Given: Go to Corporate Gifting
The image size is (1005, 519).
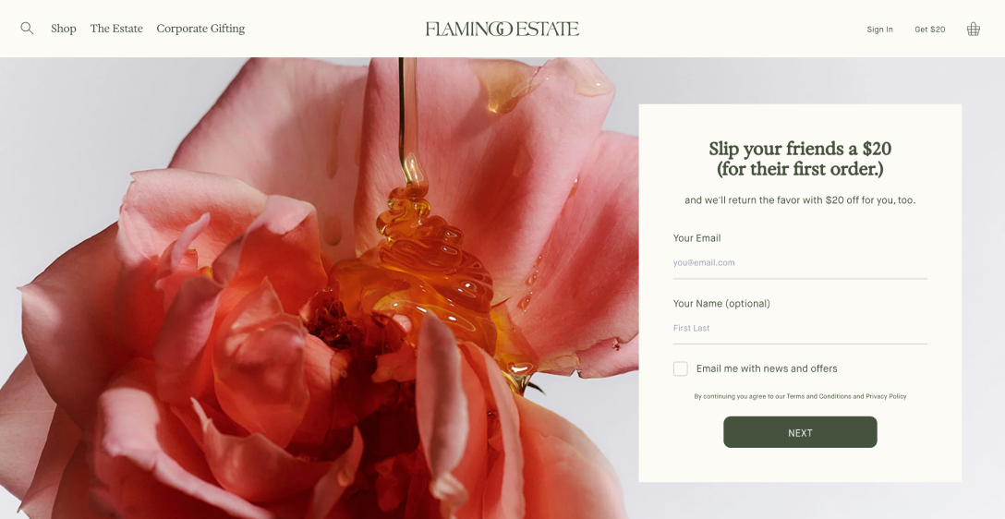Looking at the screenshot, I should coord(200,29).
